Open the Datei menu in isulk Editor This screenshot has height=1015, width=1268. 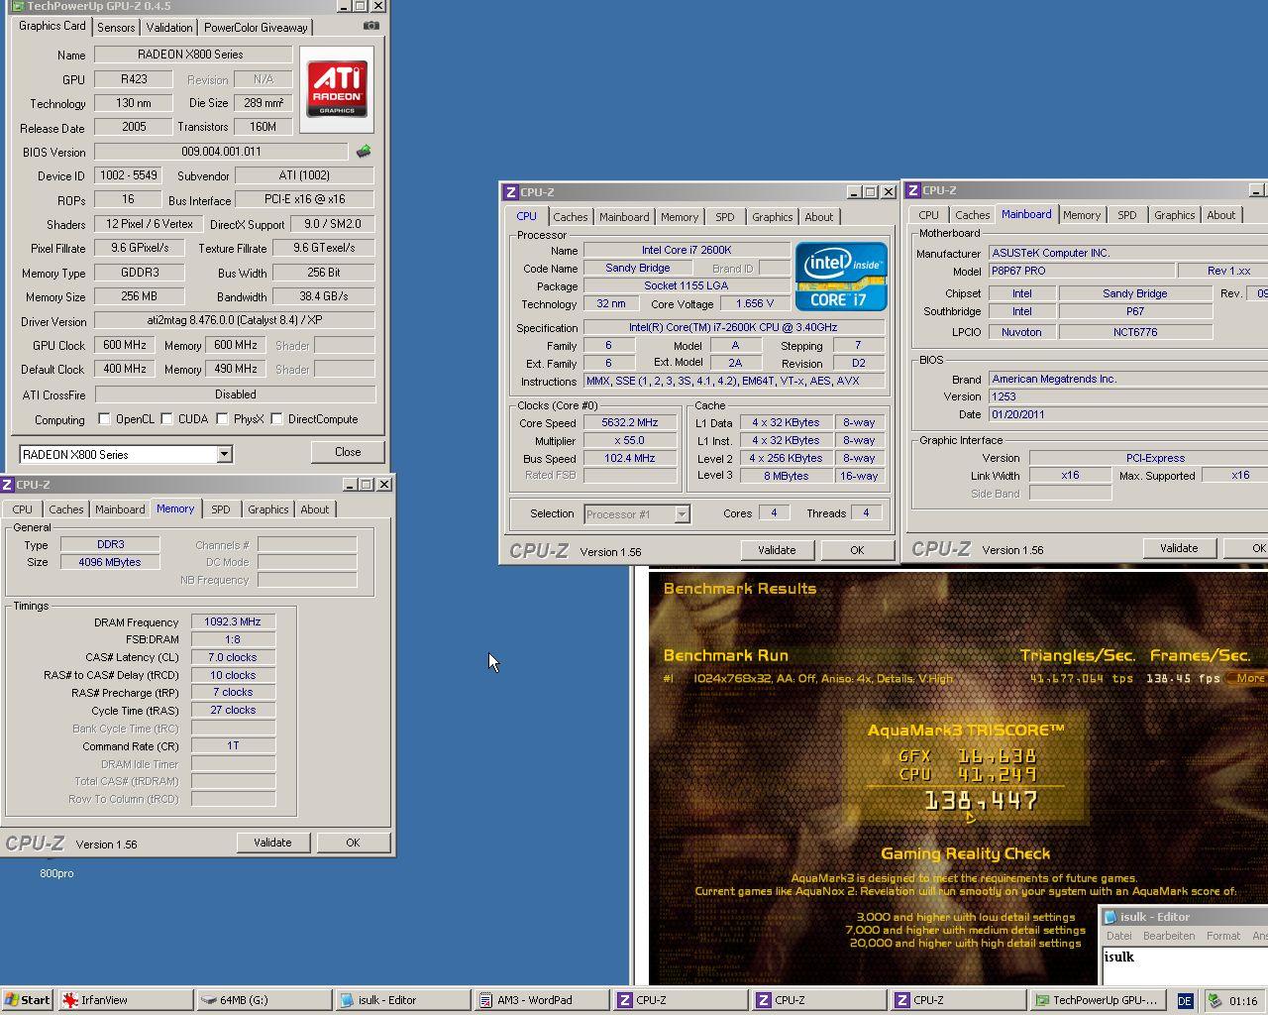[1119, 936]
